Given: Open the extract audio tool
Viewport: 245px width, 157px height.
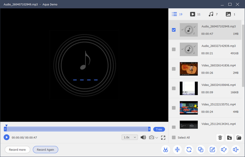Looking at the screenshot, I should pyautogui.click(x=224, y=150).
